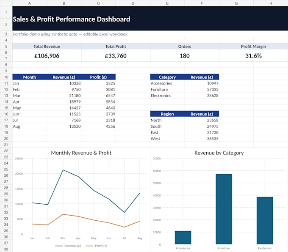The image size is (288, 252).
Task: Select the Category table header cell
Action: tap(167, 77)
